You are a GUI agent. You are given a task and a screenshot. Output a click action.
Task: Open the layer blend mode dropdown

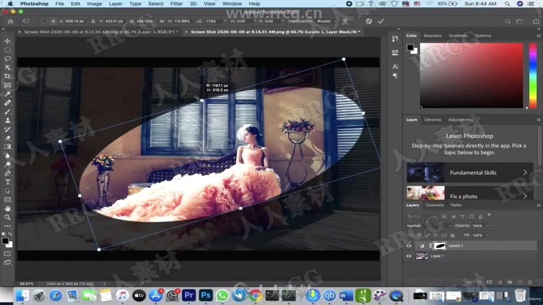[428, 226]
